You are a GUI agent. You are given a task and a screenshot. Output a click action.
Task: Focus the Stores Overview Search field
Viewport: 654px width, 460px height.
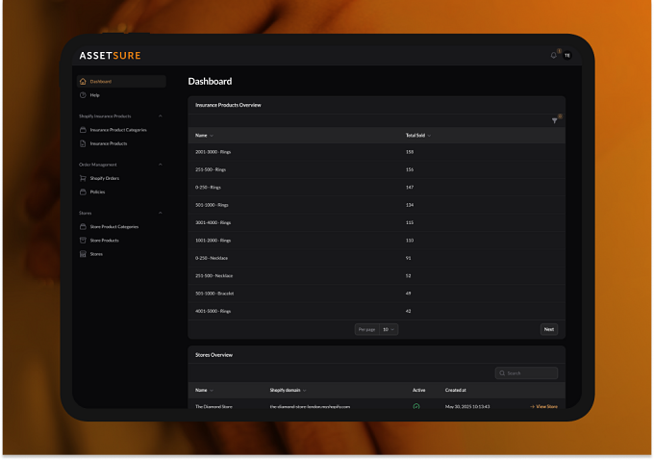click(x=526, y=373)
